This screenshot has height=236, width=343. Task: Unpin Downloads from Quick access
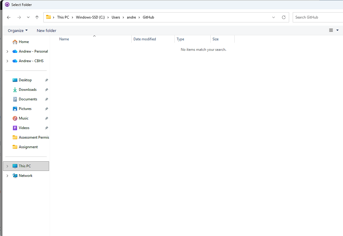click(x=46, y=89)
